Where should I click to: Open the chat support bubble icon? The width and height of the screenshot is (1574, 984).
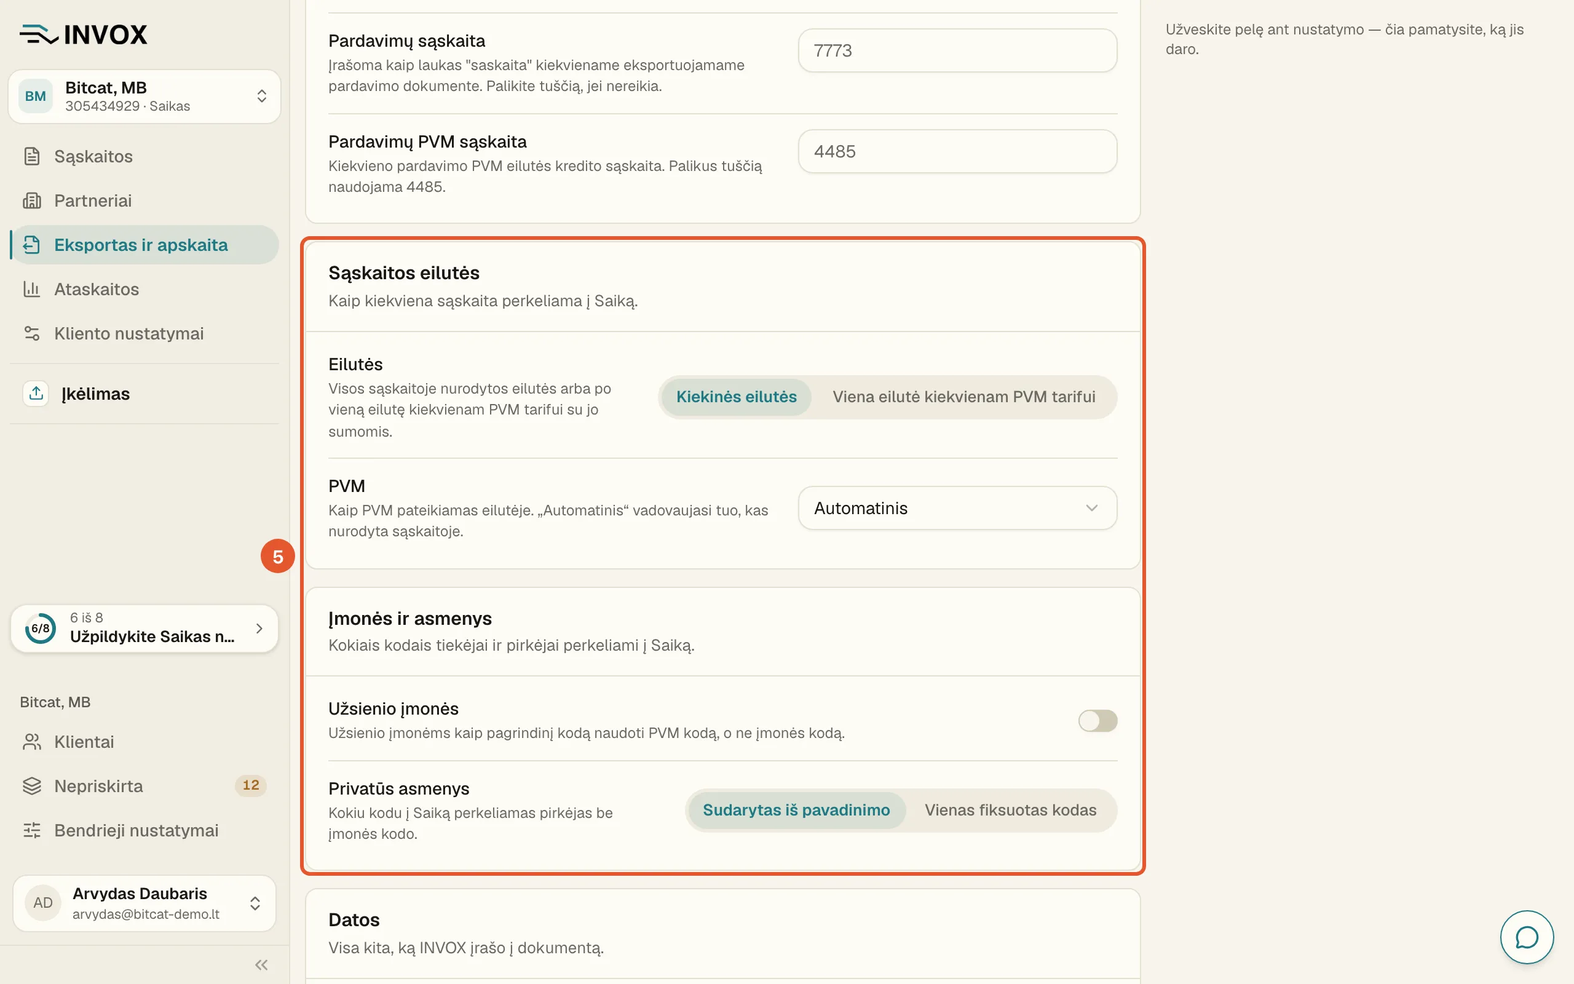pyautogui.click(x=1527, y=937)
